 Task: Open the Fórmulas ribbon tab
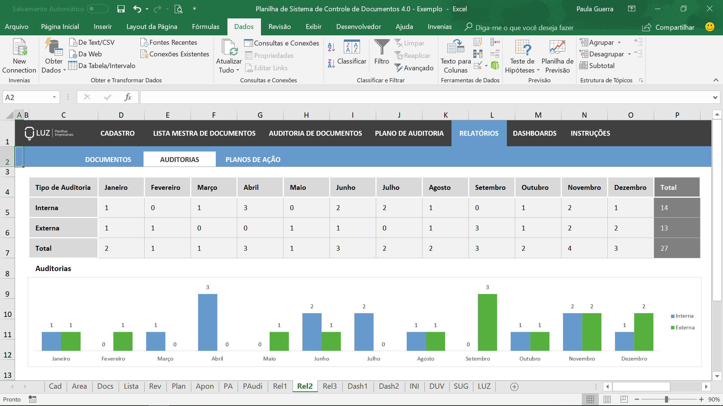tap(206, 27)
